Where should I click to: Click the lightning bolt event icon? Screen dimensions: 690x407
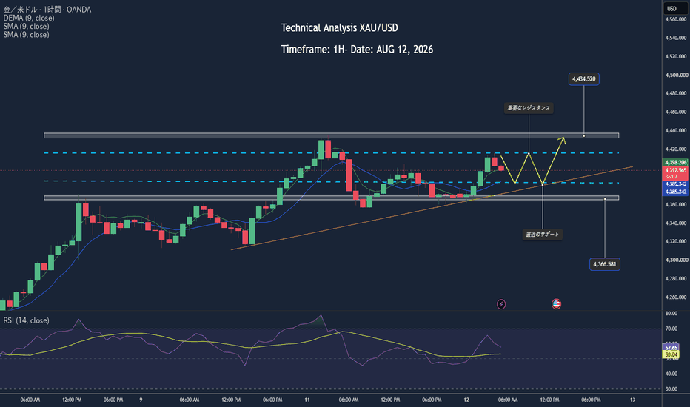[500, 304]
